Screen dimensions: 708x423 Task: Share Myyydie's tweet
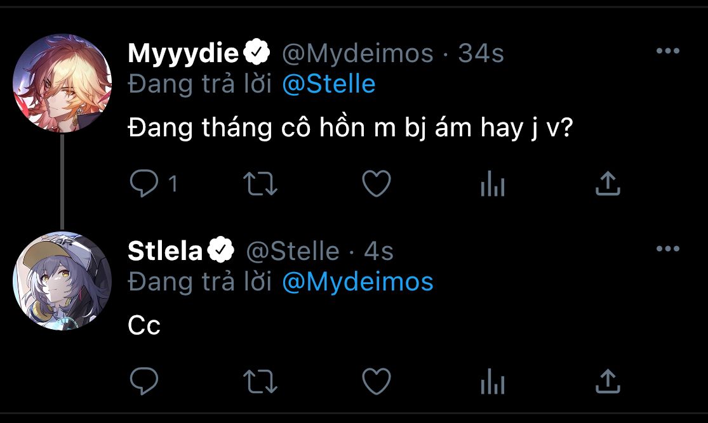(x=608, y=185)
